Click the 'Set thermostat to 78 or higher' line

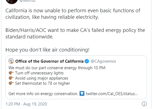42,83
